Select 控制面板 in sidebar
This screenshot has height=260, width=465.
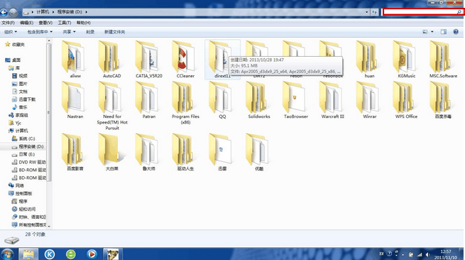point(23,193)
